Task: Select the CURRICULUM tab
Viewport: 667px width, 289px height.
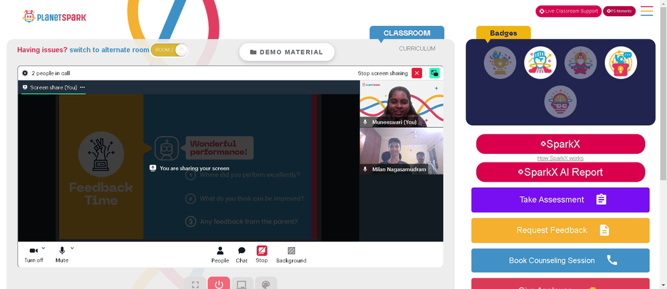Action: 417,49
